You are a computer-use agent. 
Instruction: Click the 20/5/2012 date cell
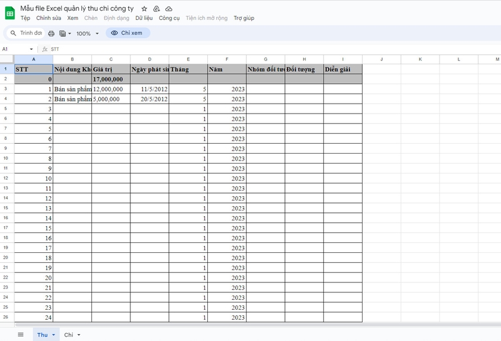150,99
